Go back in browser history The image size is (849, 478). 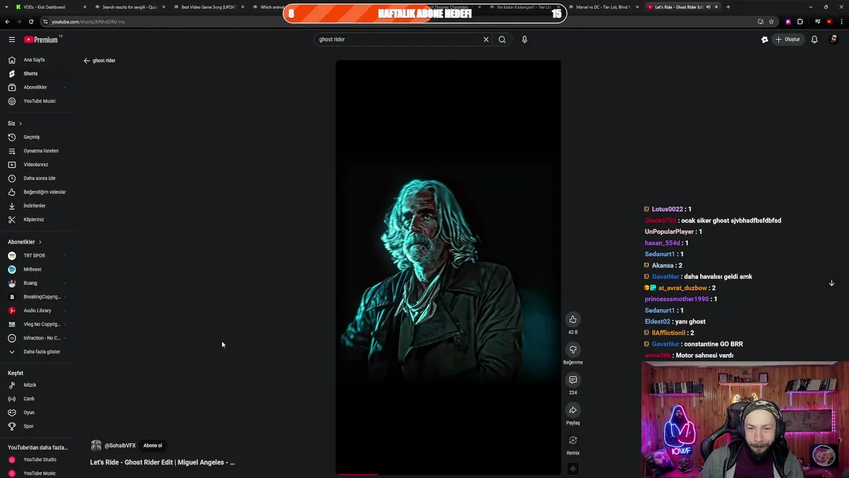(x=7, y=21)
